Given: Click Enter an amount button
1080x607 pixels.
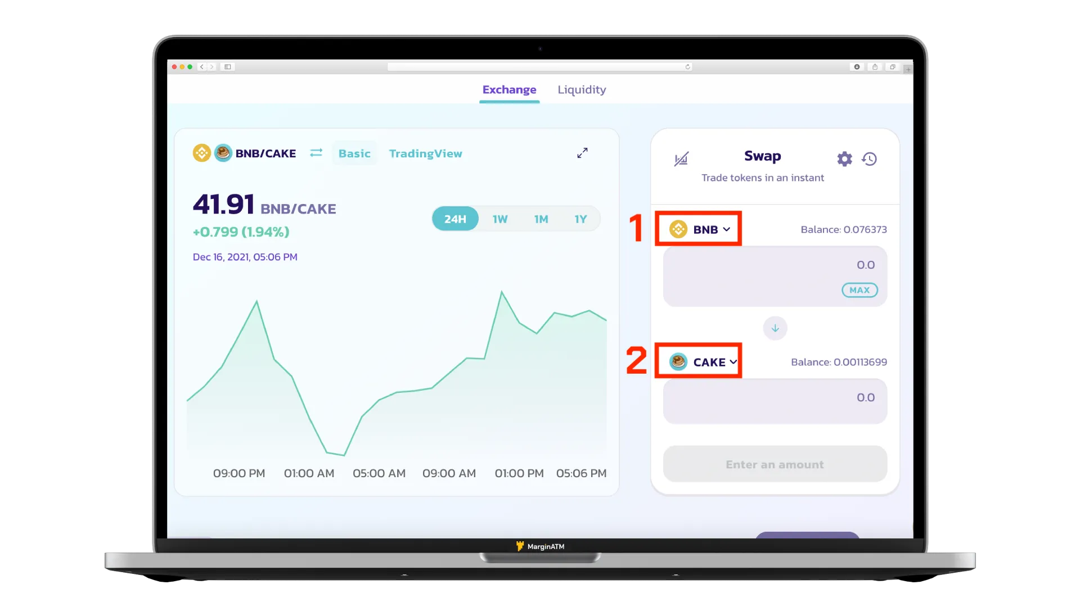Looking at the screenshot, I should coord(775,464).
